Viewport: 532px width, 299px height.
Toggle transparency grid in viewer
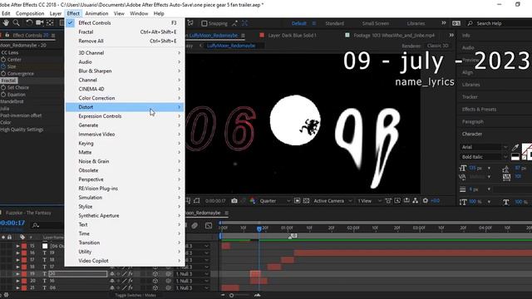(306, 201)
